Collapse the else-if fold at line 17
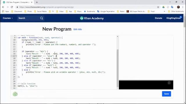Viewport: 186px width, 104px height. coord(16,56)
